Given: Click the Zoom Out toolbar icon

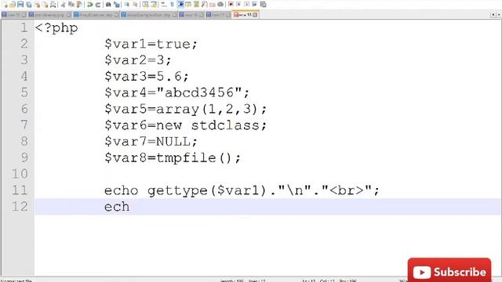Looking at the screenshot, I should pos(136,5).
